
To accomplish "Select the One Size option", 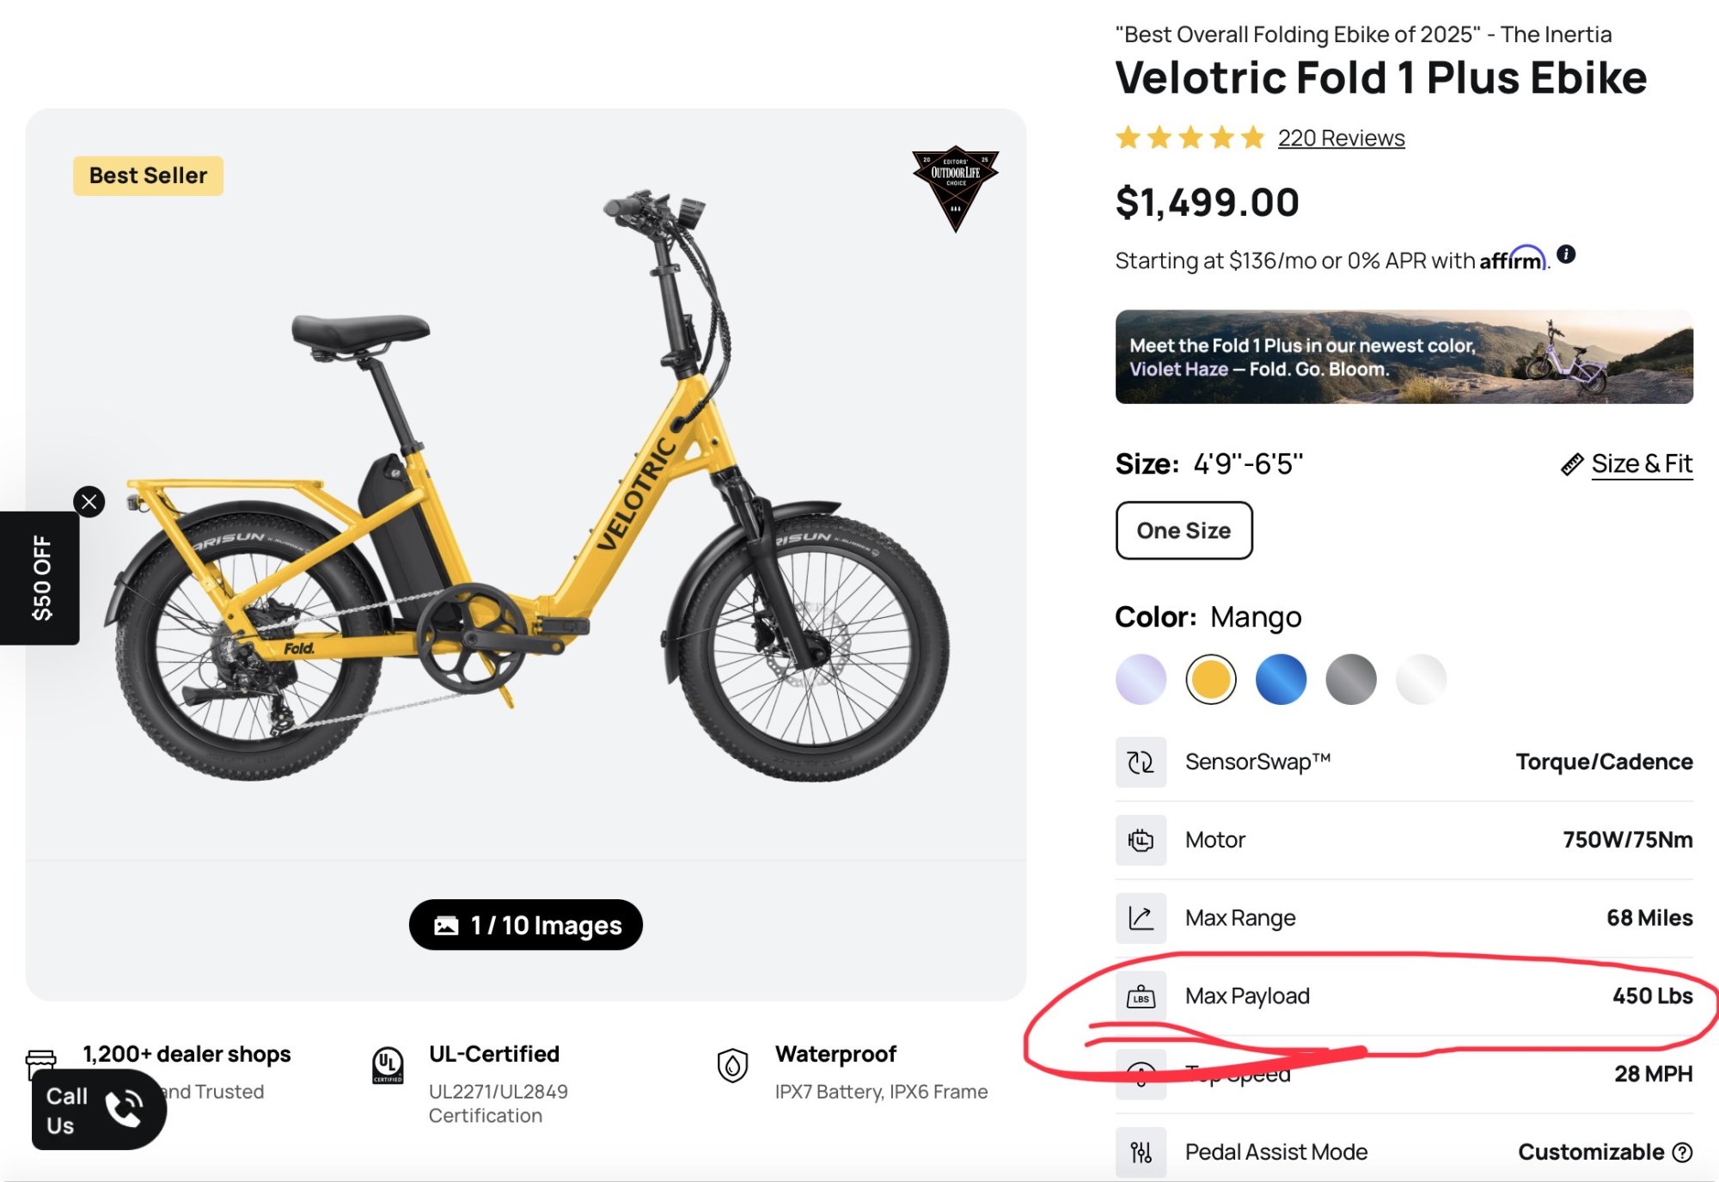I will point(1184,530).
